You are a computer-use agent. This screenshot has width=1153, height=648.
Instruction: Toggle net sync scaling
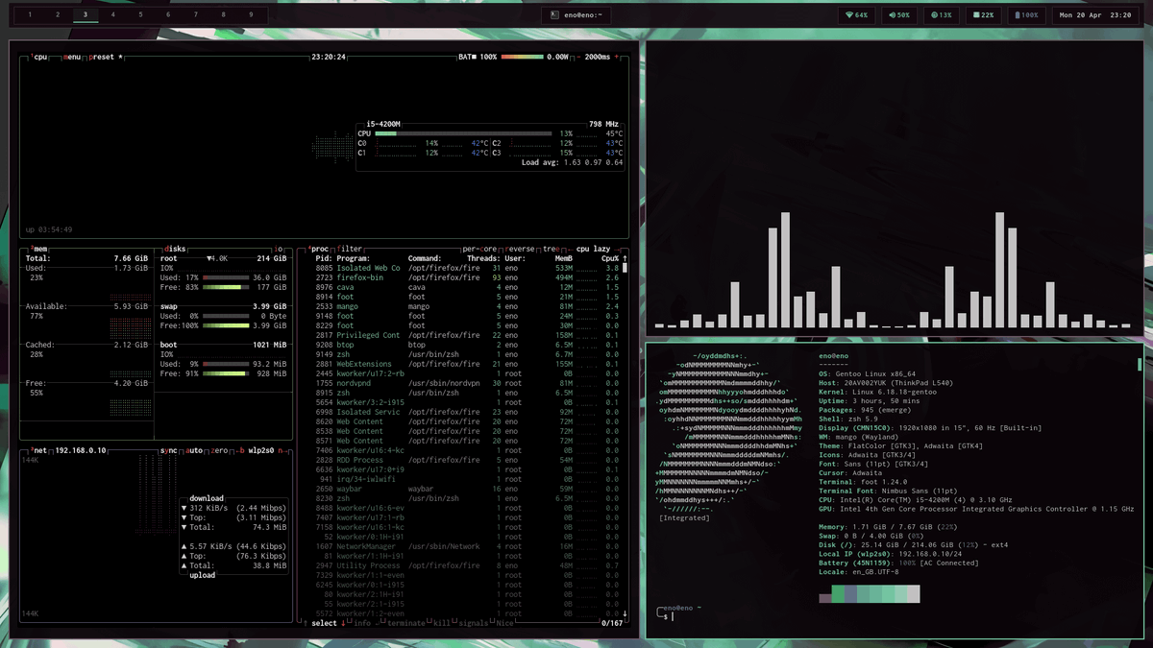(168, 449)
